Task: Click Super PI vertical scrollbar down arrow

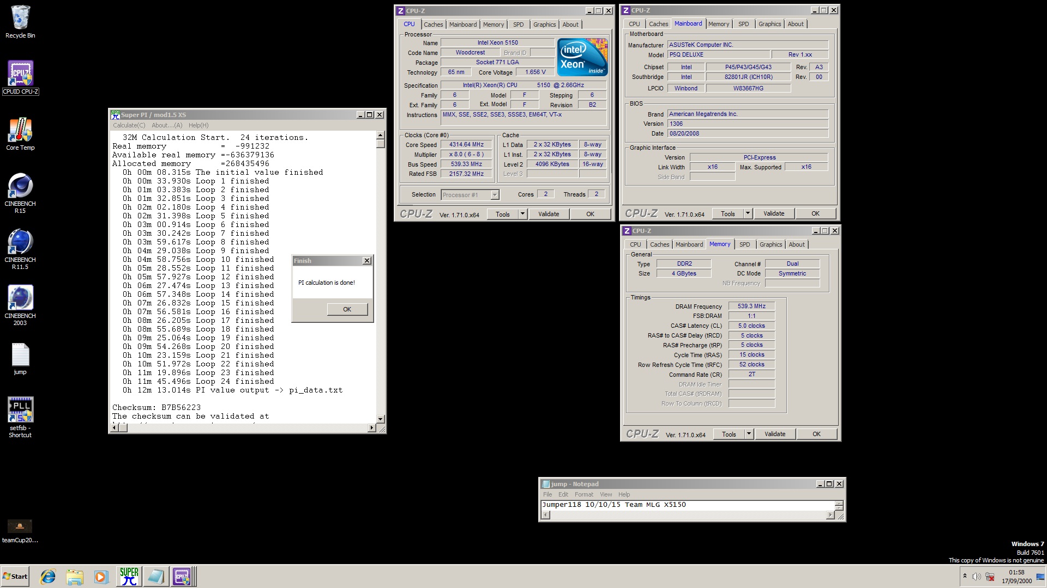Action: pyautogui.click(x=381, y=419)
